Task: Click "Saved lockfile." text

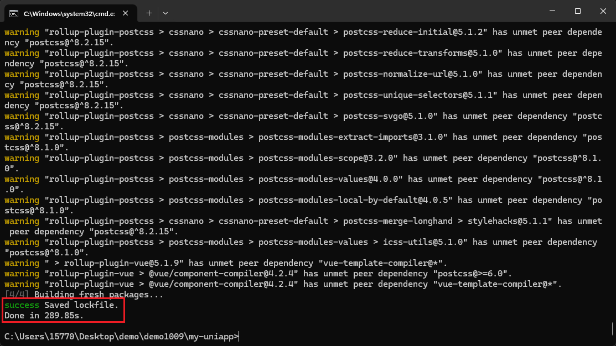Action: (x=81, y=305)
